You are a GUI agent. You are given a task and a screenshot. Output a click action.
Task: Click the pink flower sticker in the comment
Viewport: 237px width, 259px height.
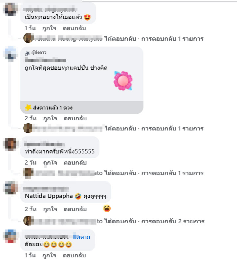pyautogui.click(x=123, y=81)
